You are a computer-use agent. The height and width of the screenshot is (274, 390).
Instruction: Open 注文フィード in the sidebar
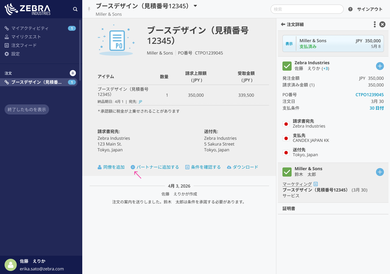point(24,45)
